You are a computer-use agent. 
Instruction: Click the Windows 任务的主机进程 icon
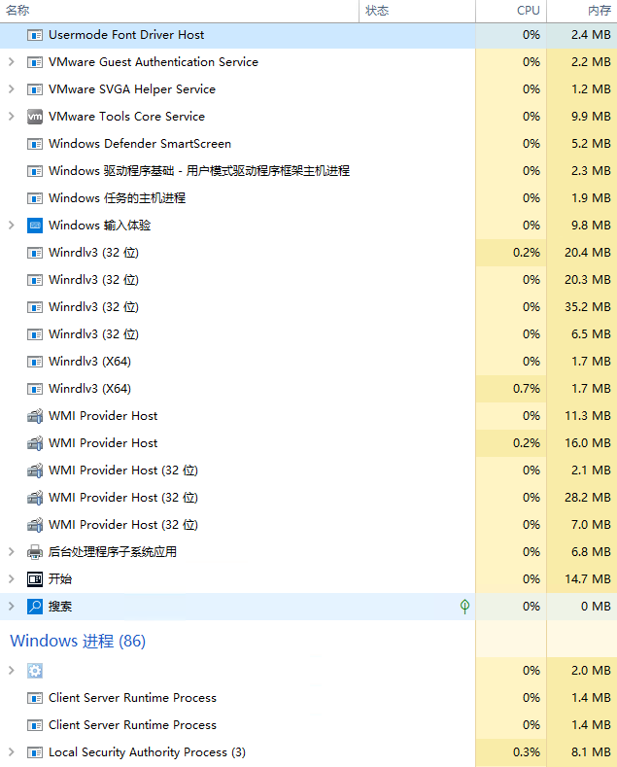coord(35,198)
